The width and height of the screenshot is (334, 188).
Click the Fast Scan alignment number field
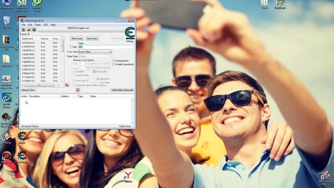pyautogui.click(x=91, y=80)
